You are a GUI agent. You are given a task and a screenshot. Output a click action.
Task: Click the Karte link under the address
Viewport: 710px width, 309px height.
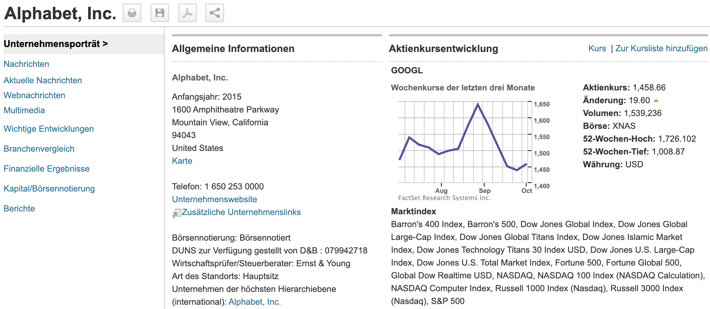(x=182, y=161)
